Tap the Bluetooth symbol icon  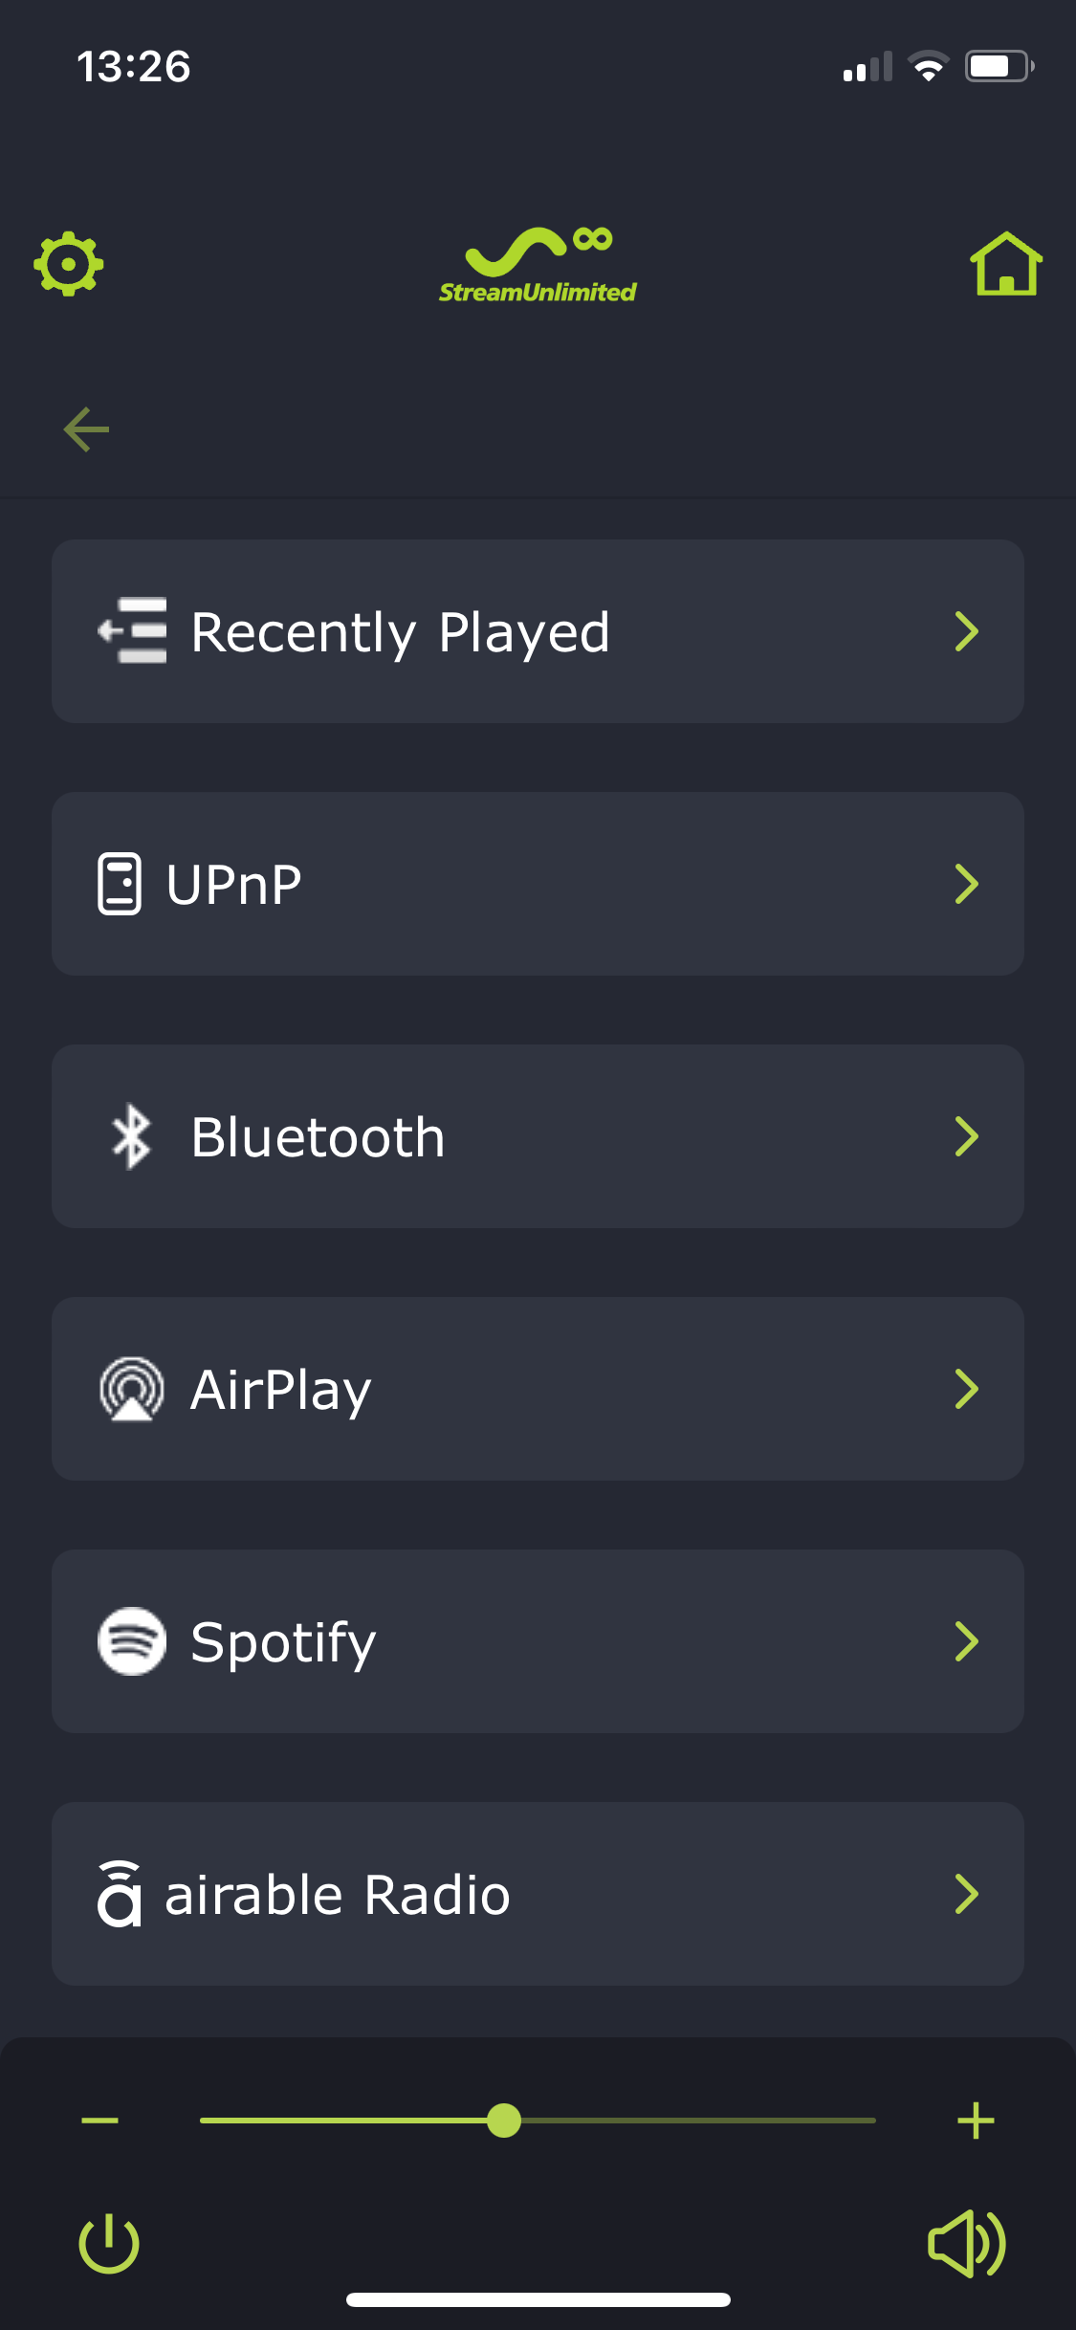[132, 1136]
